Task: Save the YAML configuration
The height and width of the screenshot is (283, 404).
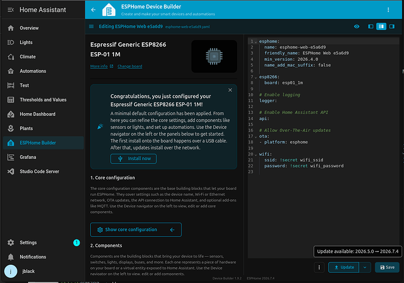Action: pyautogui.click(x=387, y=267)
